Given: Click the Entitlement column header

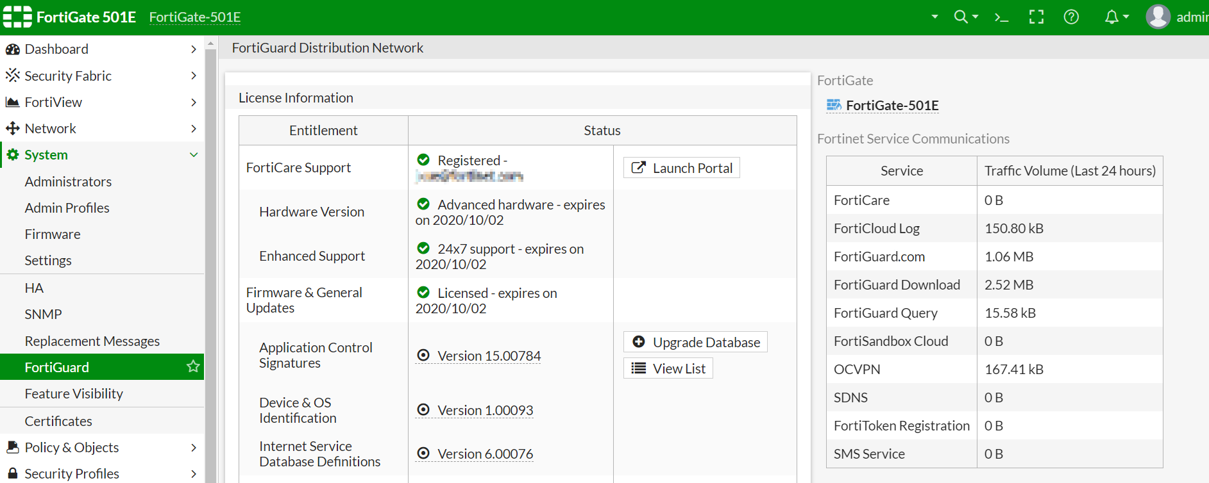Looking at the screenshot, I should [x=323, y=130].
